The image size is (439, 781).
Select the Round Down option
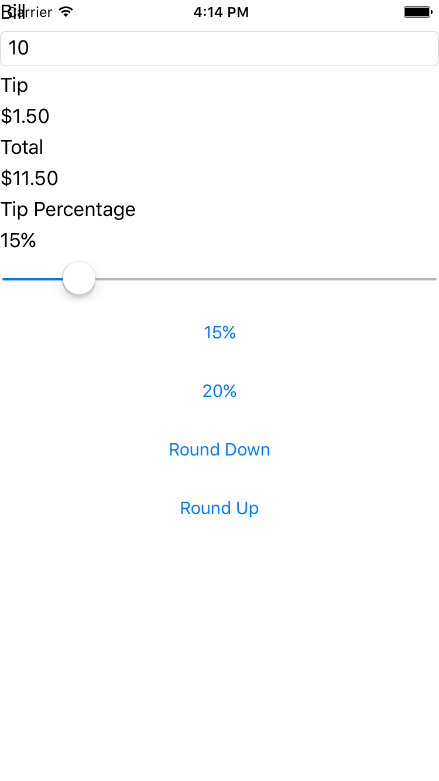pyautogui.click(x=220, y=449)
